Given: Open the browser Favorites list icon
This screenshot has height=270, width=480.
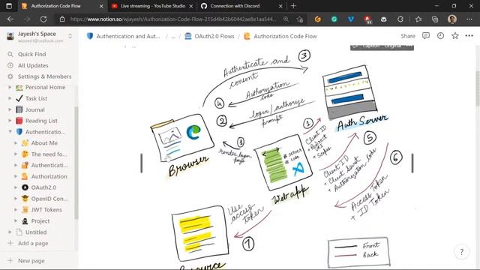Looking at the screenshot, I should click(x=418, y=19).
